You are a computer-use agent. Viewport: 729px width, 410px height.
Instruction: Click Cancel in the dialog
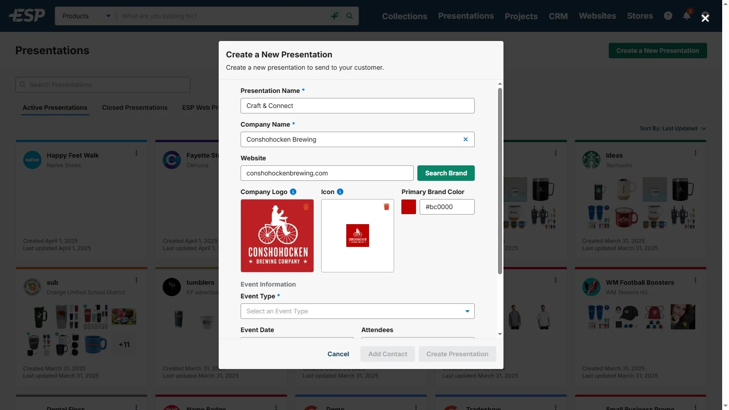(x=338, y=354)
